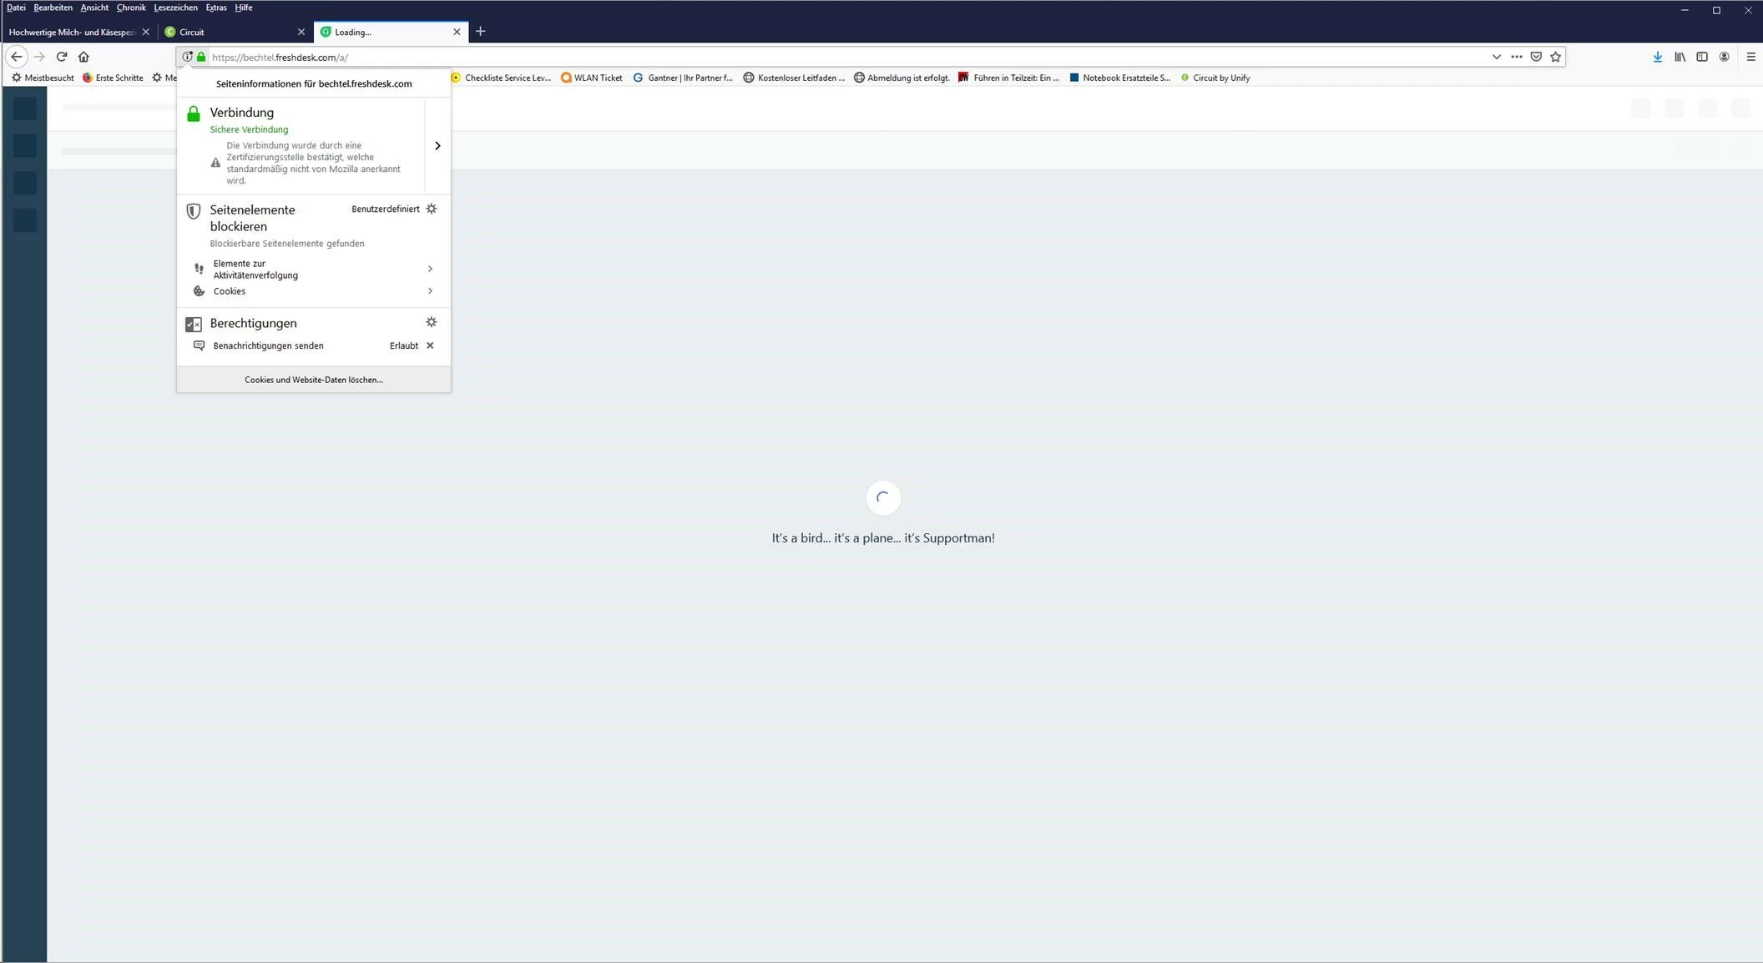The width and height of the screenshot is (1763, 963).
Task: Open the Chronik menu
Action: click(x=131, y=8)
